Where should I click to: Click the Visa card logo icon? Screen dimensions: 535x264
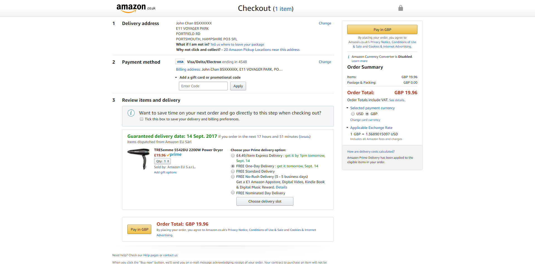[180, 62]
